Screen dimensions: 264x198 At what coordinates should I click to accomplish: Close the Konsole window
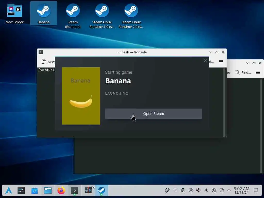[x=223, y=52]
